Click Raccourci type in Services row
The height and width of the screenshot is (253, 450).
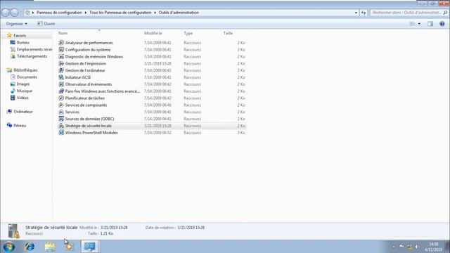[192, 112]
